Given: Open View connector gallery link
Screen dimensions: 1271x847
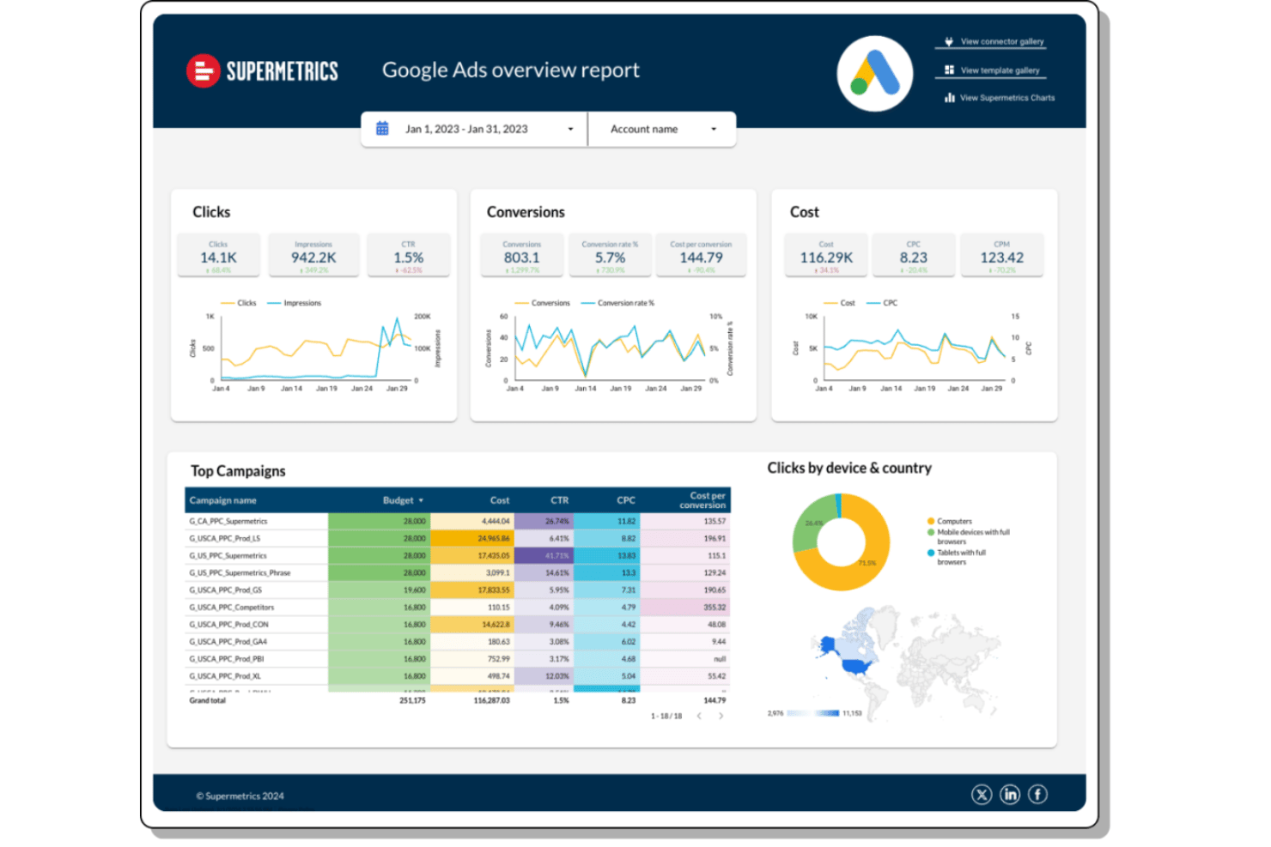Looking at the screenshot, I should click(1001, 41).
